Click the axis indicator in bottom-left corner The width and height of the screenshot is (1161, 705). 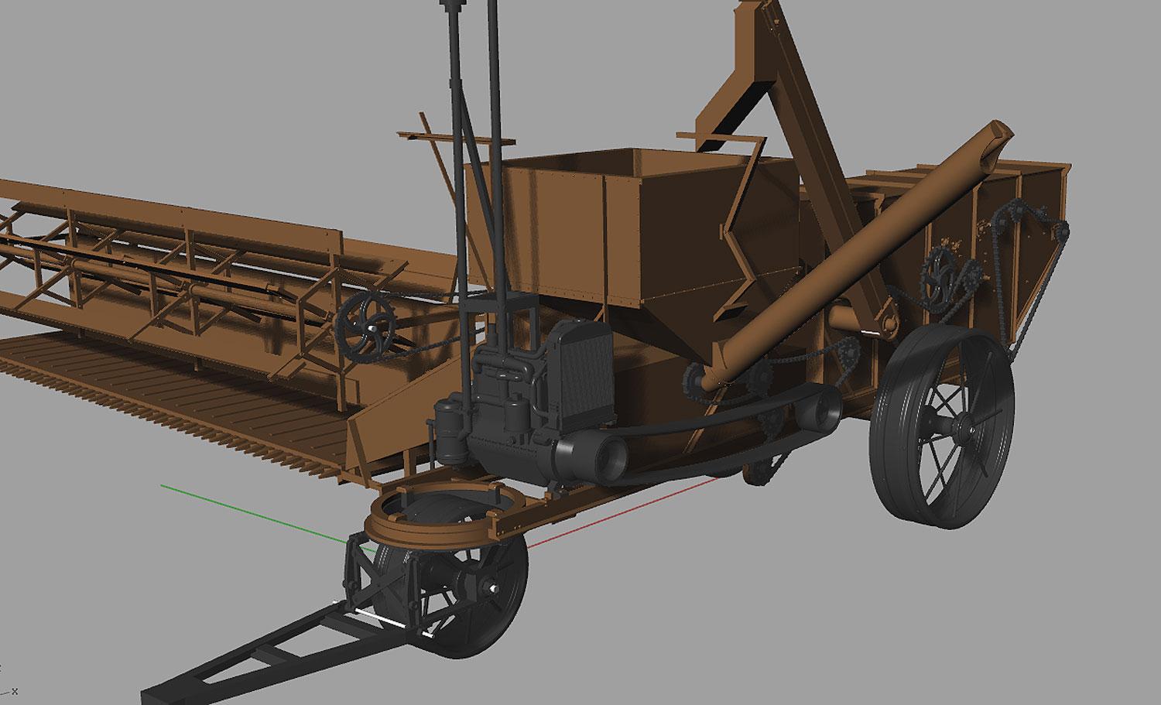[x=8, y=688]
